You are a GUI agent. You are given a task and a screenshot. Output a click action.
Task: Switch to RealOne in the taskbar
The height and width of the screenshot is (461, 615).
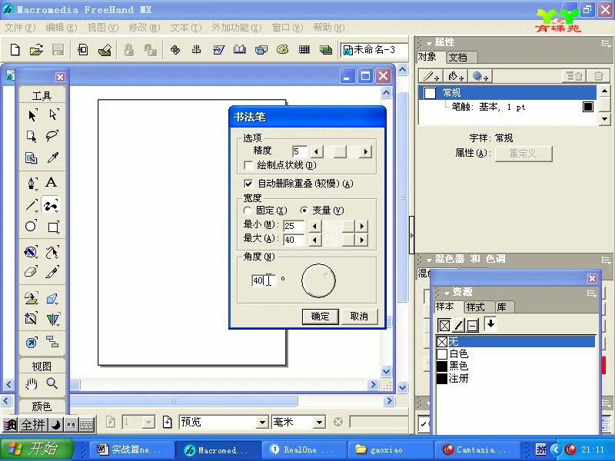tap(303, 449)
